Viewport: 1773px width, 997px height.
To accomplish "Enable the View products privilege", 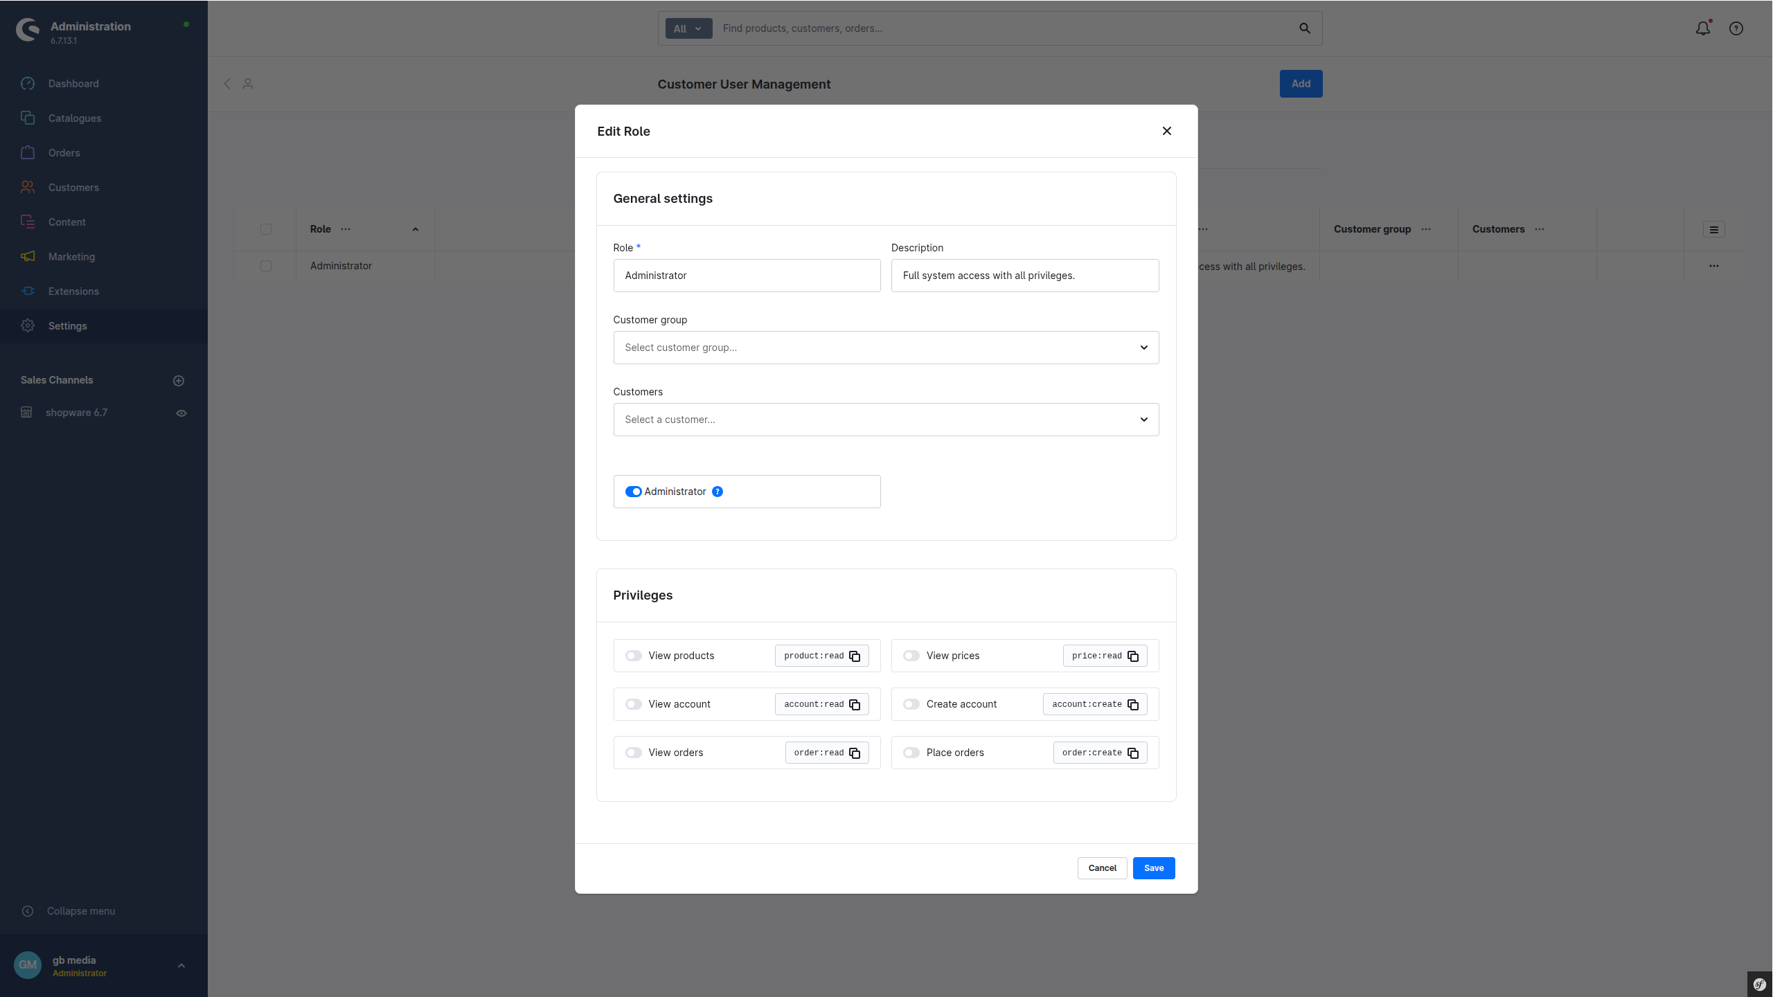I will pos(633,656).
